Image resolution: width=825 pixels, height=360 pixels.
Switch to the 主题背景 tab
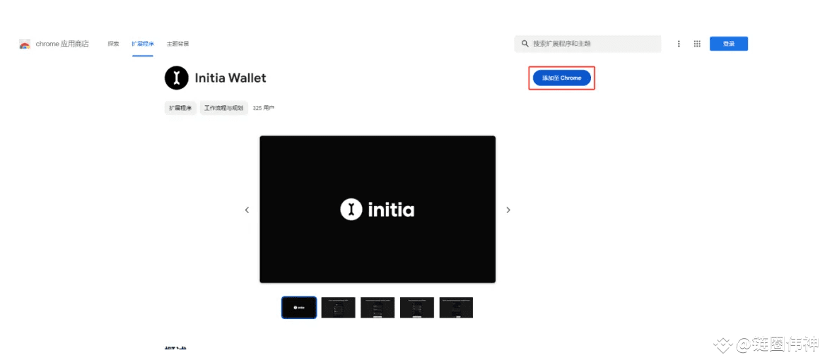[178, 44]
